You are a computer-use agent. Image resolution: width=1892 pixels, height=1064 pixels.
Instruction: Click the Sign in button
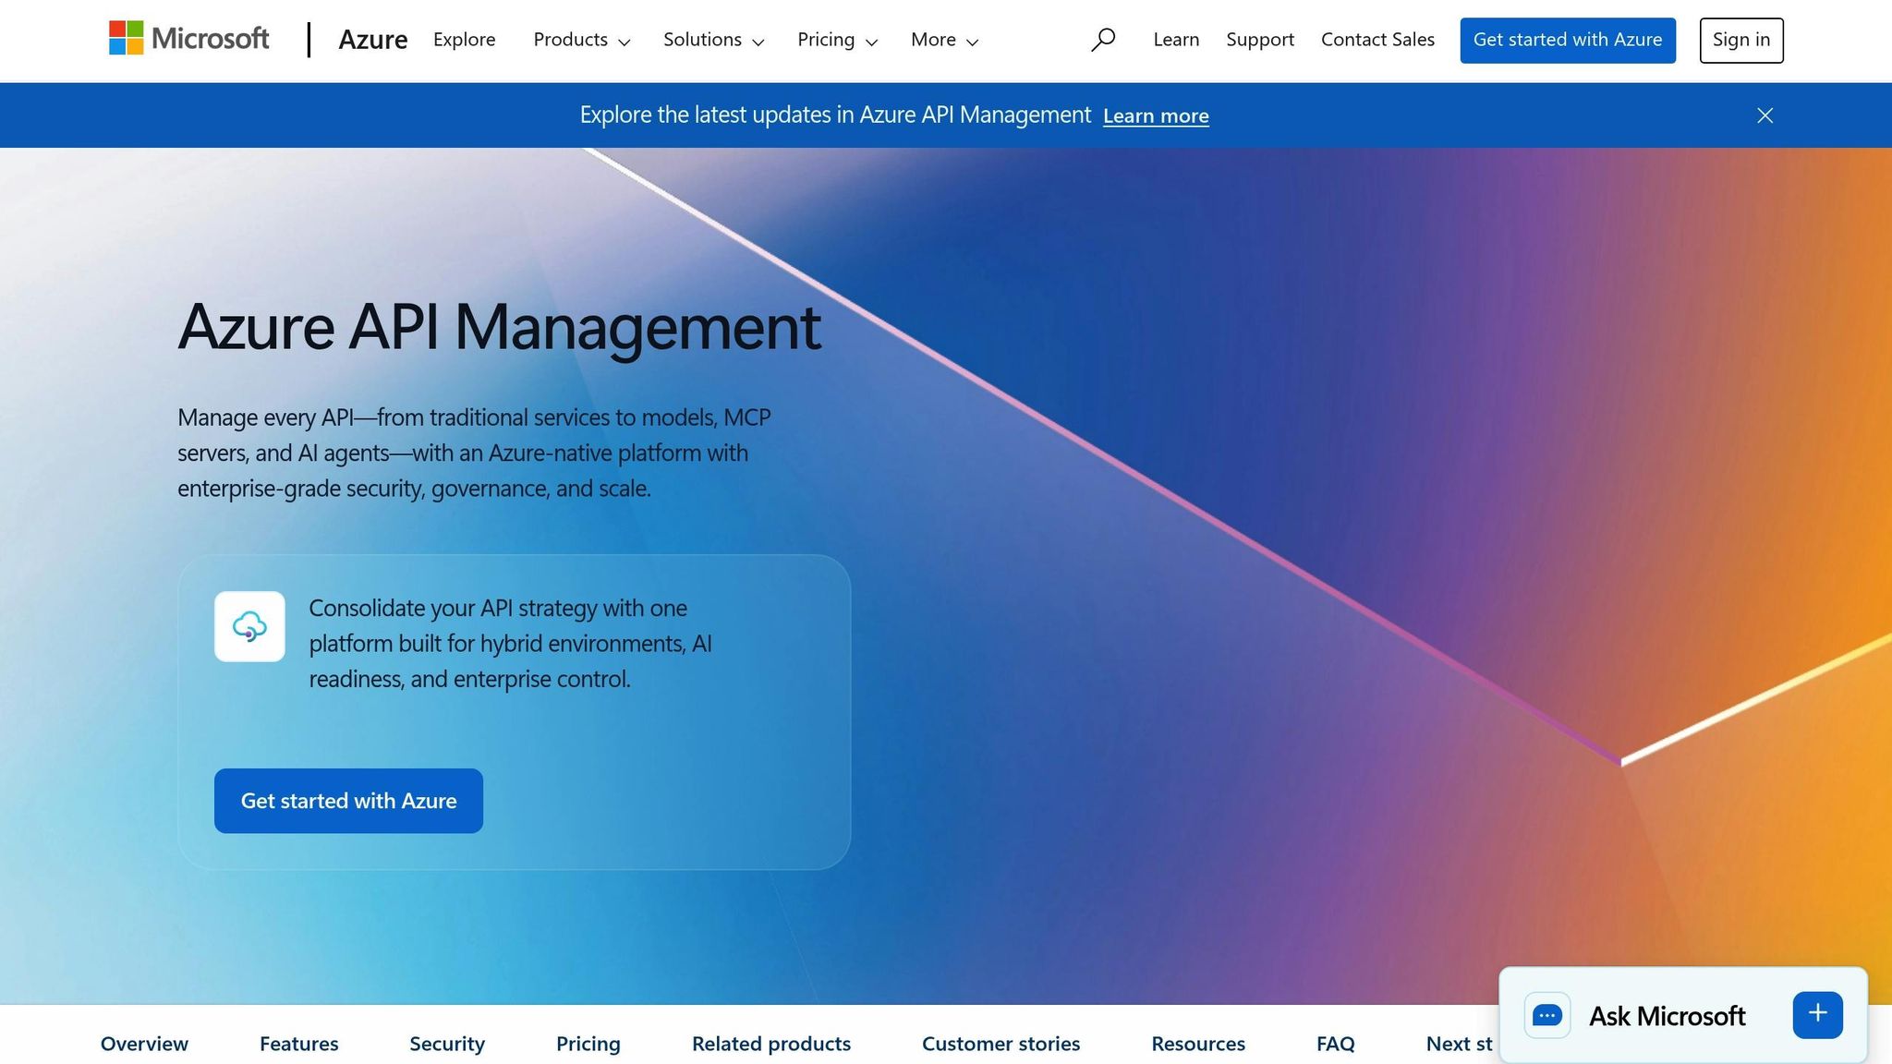1740,40
